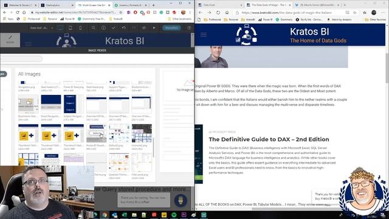The width and height of the screenshot is (389, 219).
Task: Switch to Alberto Ferrari Twitter tab in Edge
Action: [317, 5]
